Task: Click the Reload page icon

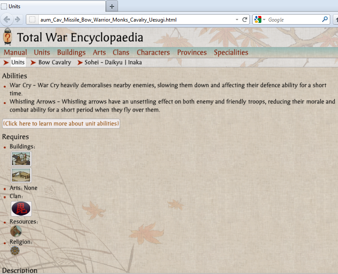Action: pyautogui.click(x=245, y=20)
